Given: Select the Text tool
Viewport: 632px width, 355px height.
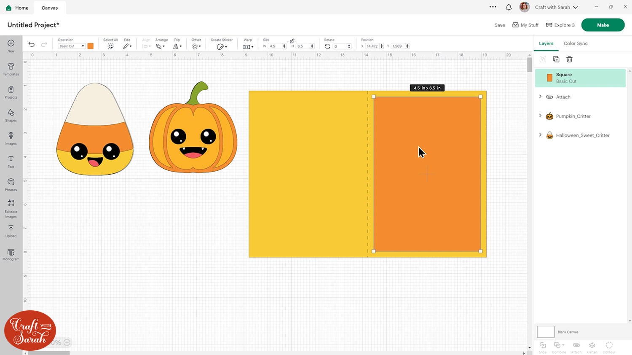Looking at the screenshot, I should click(11, 161).
